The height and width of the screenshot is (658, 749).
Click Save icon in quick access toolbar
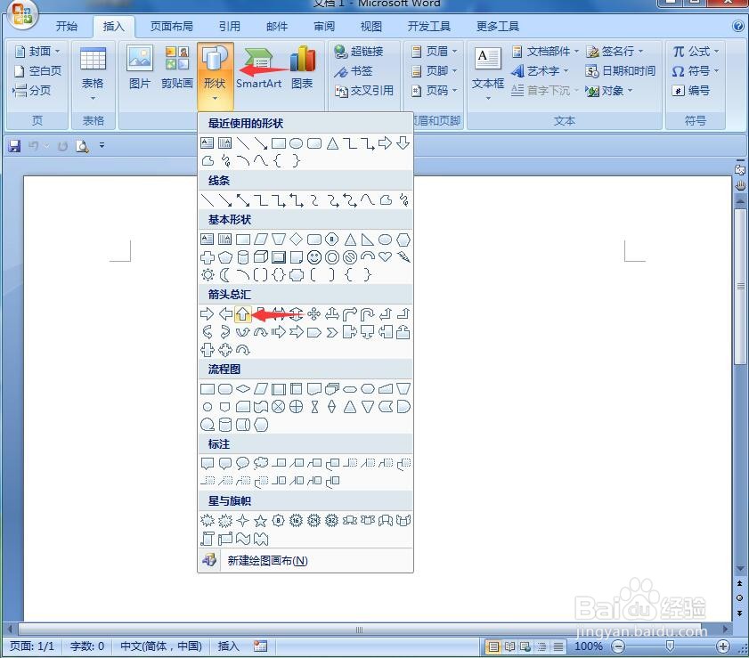[x=14, y=146]
